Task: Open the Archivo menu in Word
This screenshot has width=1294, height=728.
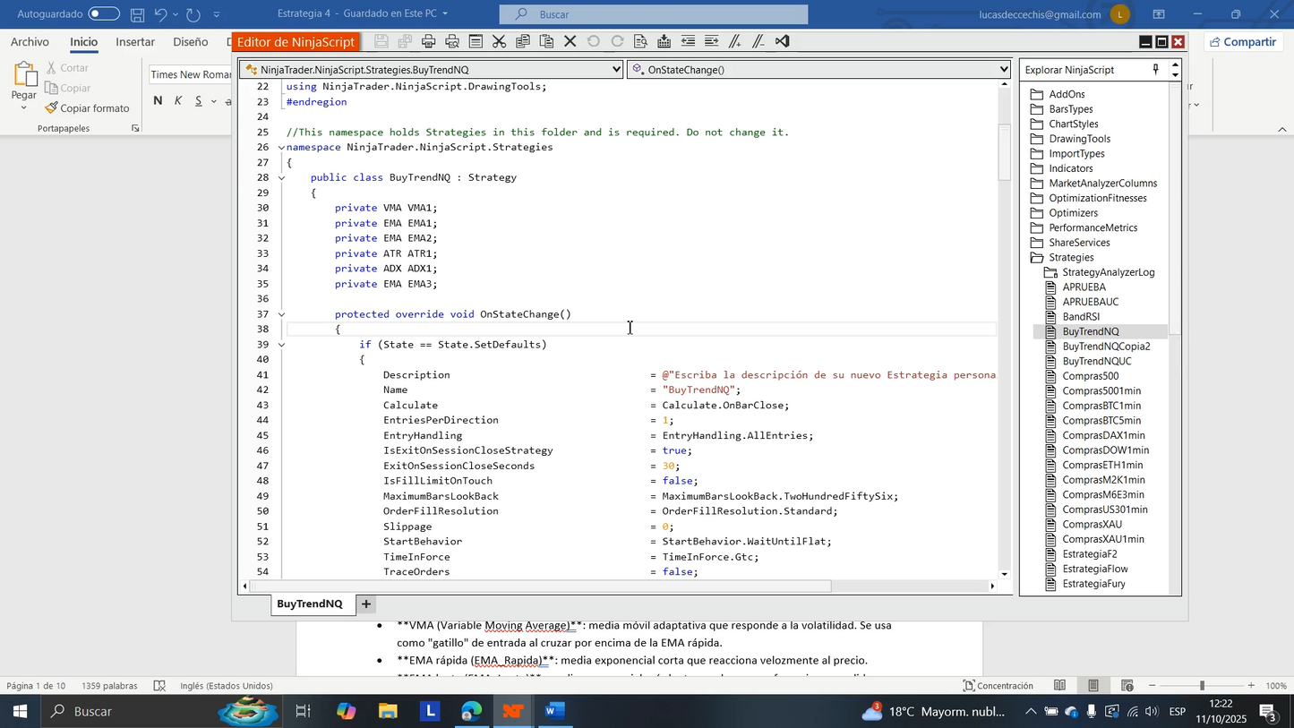Action: click(x=30, y=42)
